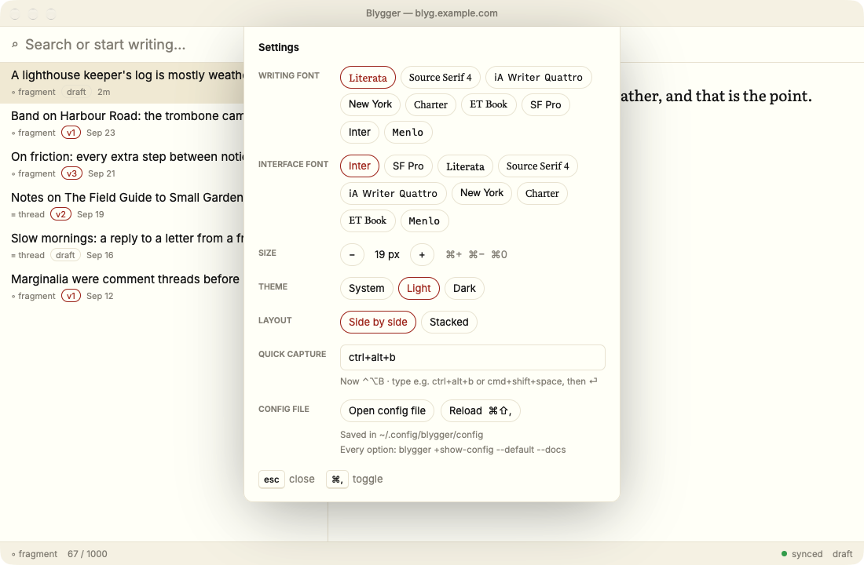Switch layout to Stacked
The width and height of the screenshot is (864, 565).
[449, 323]
